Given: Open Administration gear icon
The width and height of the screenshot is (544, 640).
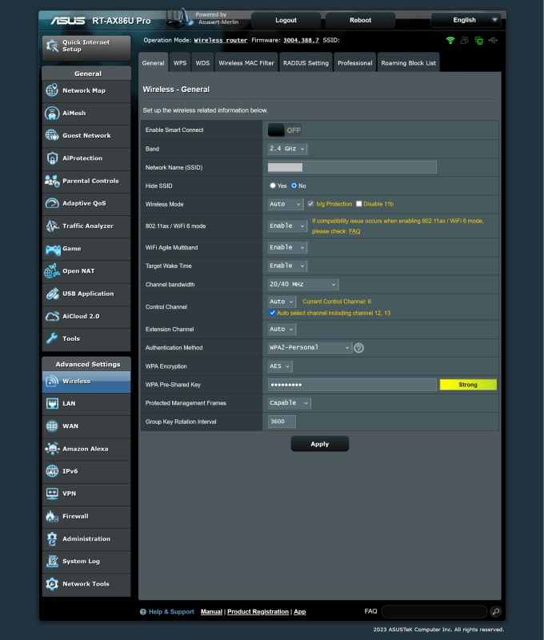Looking at the screenshot, I should [x=52, y=538].
